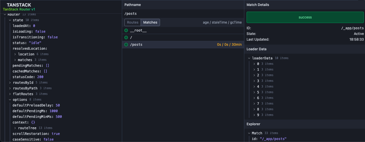Expand the flatRoutes node

pos(10,94)
